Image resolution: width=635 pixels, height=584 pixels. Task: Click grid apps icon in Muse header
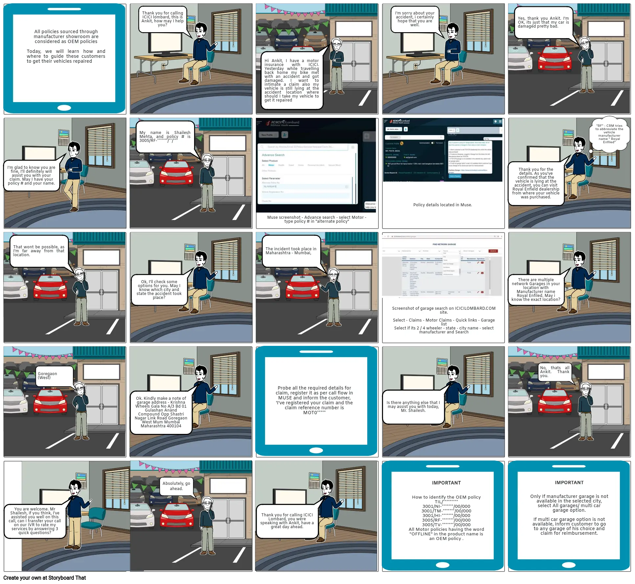click(500, 122)
